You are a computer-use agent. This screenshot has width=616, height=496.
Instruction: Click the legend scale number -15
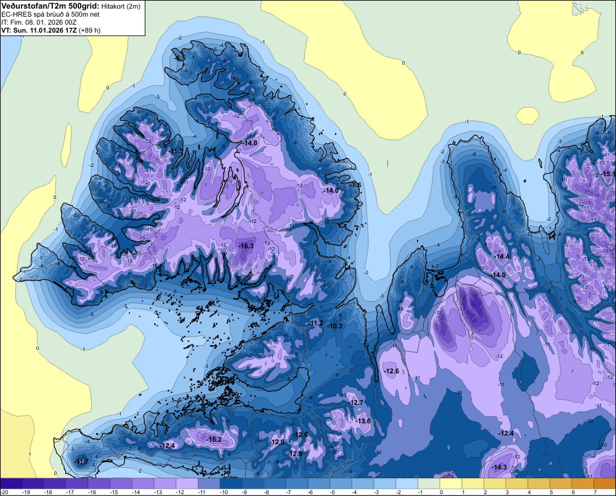tap(114, 492)
